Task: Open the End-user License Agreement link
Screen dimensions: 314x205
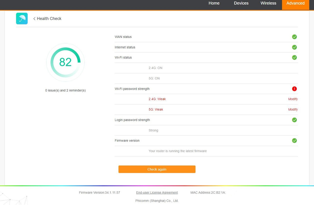Action: 157,192
